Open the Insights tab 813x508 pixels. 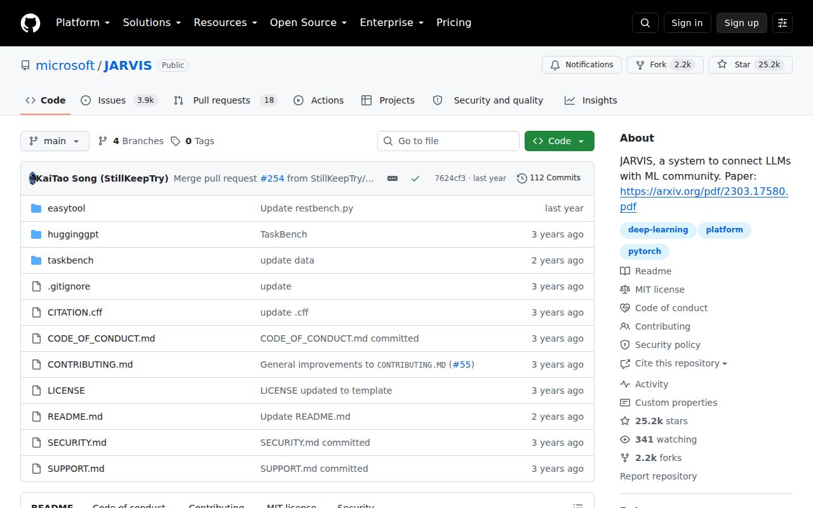point(591,100)
